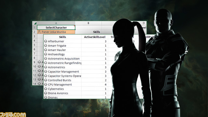Click the CPU Management skill name

click(60, 84)
